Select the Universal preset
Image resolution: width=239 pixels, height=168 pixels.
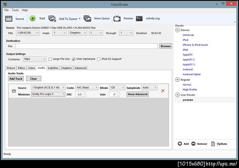coord(188,35)
